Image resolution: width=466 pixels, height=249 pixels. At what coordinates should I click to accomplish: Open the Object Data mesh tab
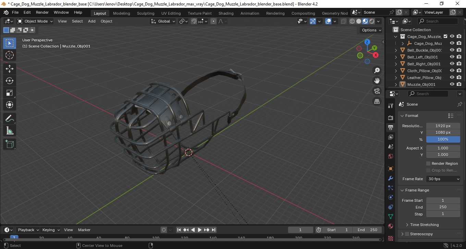(x=391, y=217)
